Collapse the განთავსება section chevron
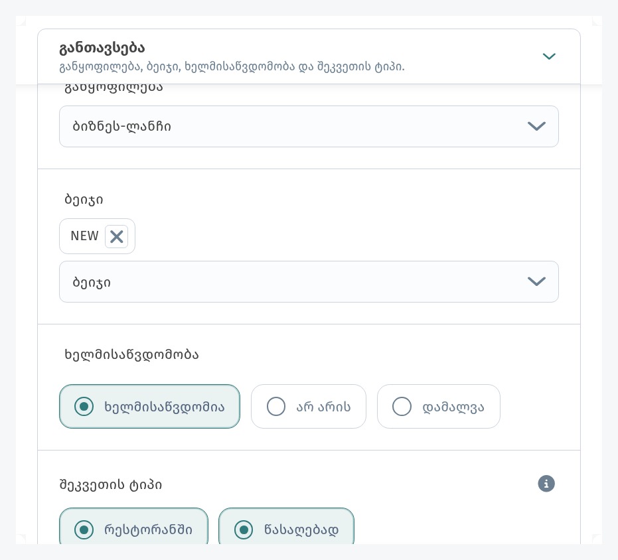The width and height of the screenshot is (618, 560). [549, 56]
